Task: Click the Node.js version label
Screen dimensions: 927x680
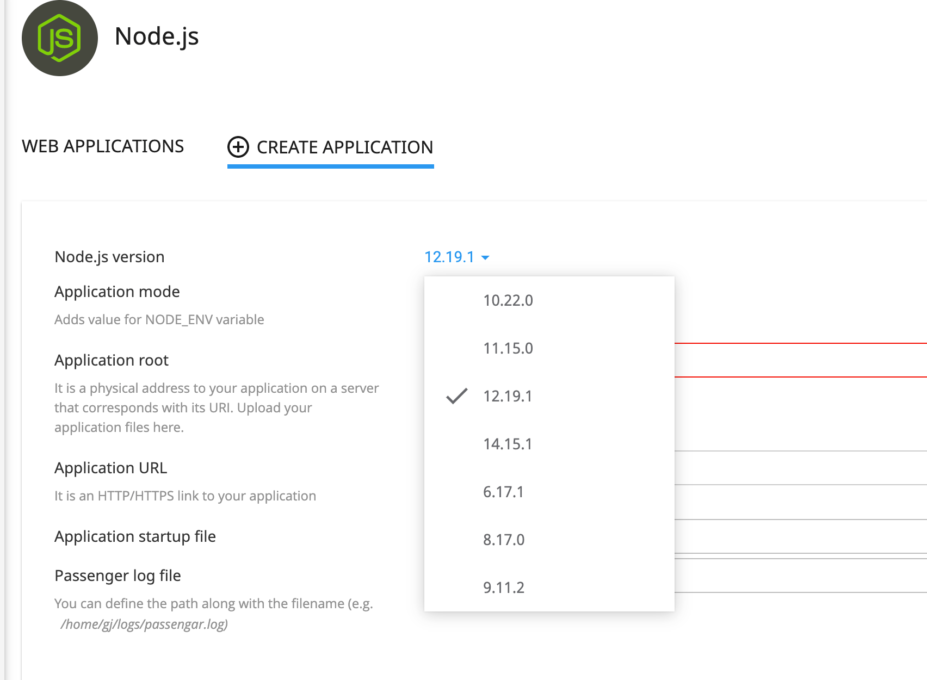Action: coord(109,257)
